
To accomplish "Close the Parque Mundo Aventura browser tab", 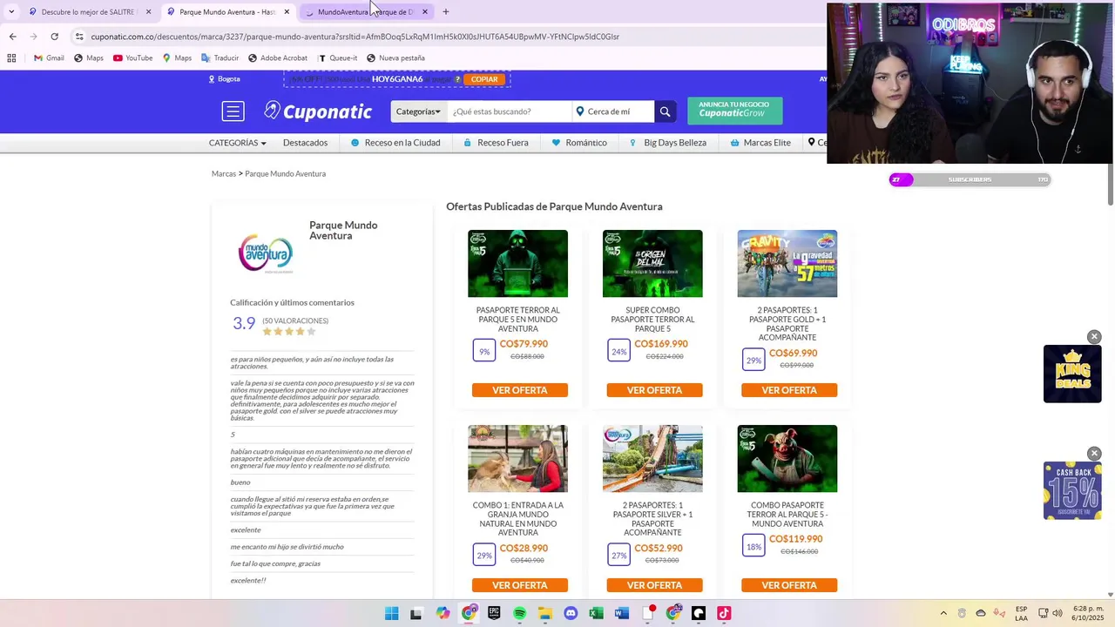I will 287,12.
